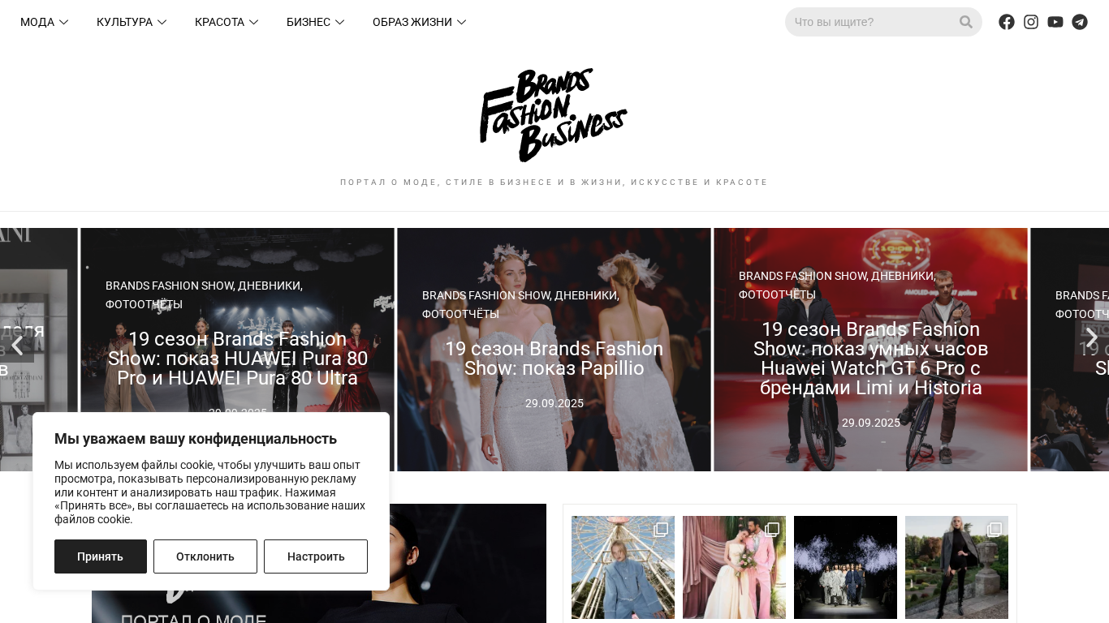Go to the next carousel slide
The image size is (1109, 623).
coord(1092,337)
